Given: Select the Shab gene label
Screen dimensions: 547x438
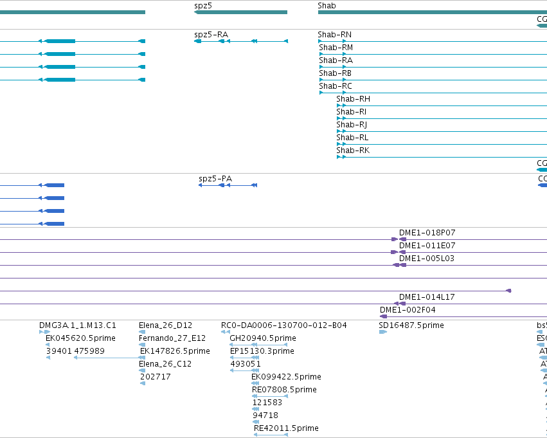Looking at the screenshot, I should pos(327,6).
